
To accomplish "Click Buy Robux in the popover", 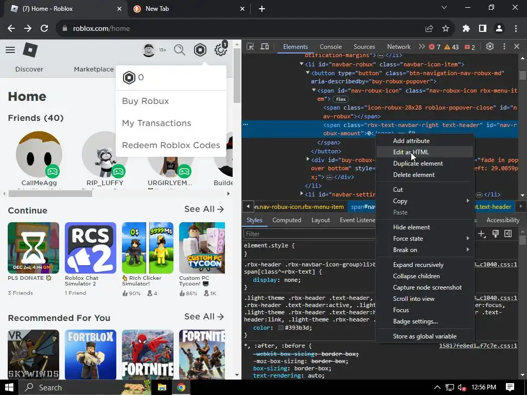I will point(146,101).
